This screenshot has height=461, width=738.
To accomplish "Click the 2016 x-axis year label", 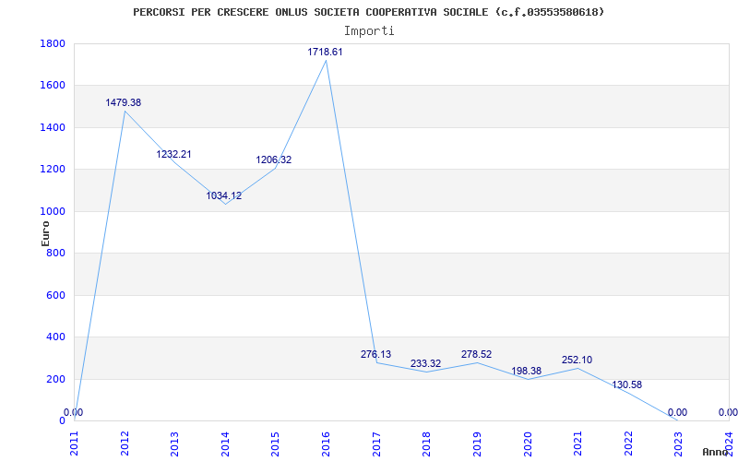I will tap(327, 443).
